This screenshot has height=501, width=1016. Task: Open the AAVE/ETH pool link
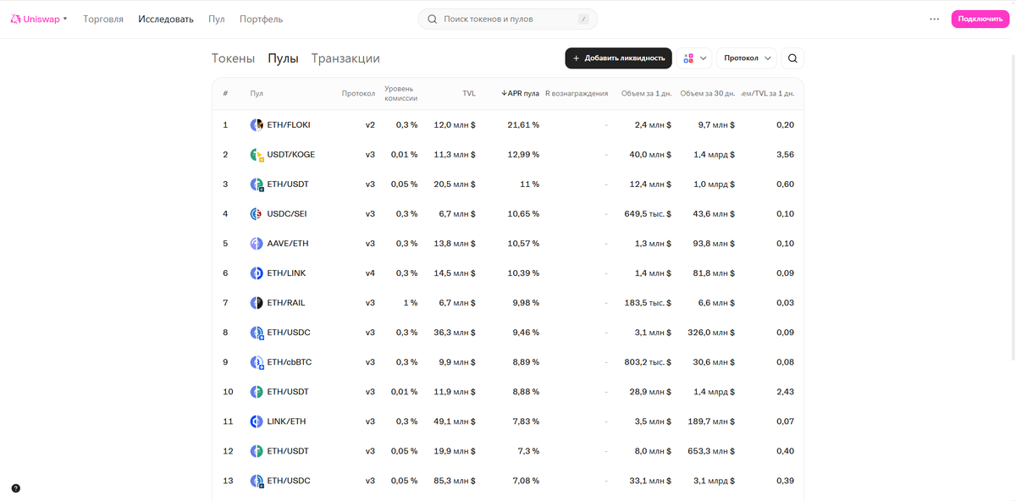pos(288,244)
